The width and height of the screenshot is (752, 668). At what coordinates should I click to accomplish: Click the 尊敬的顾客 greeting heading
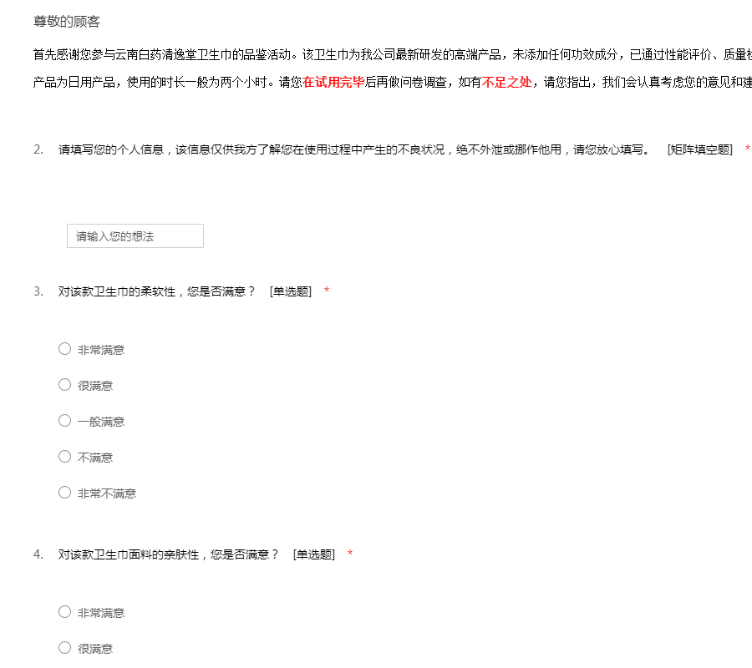click(67, 22)
